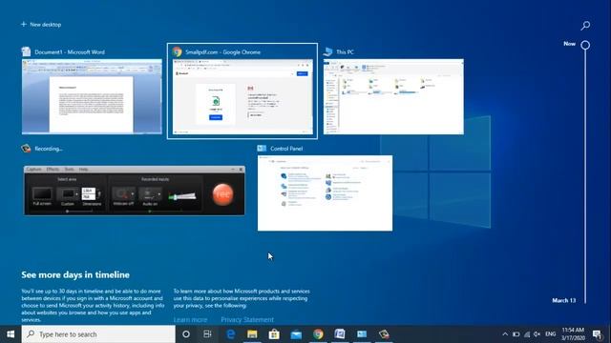Click the red rec button in recorder
This screenshot has width=611, height=343.
point(222,193)
